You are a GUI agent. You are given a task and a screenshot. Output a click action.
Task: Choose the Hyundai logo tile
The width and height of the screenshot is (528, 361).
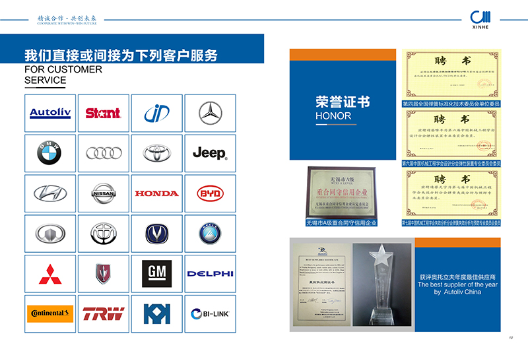(49, 193)
